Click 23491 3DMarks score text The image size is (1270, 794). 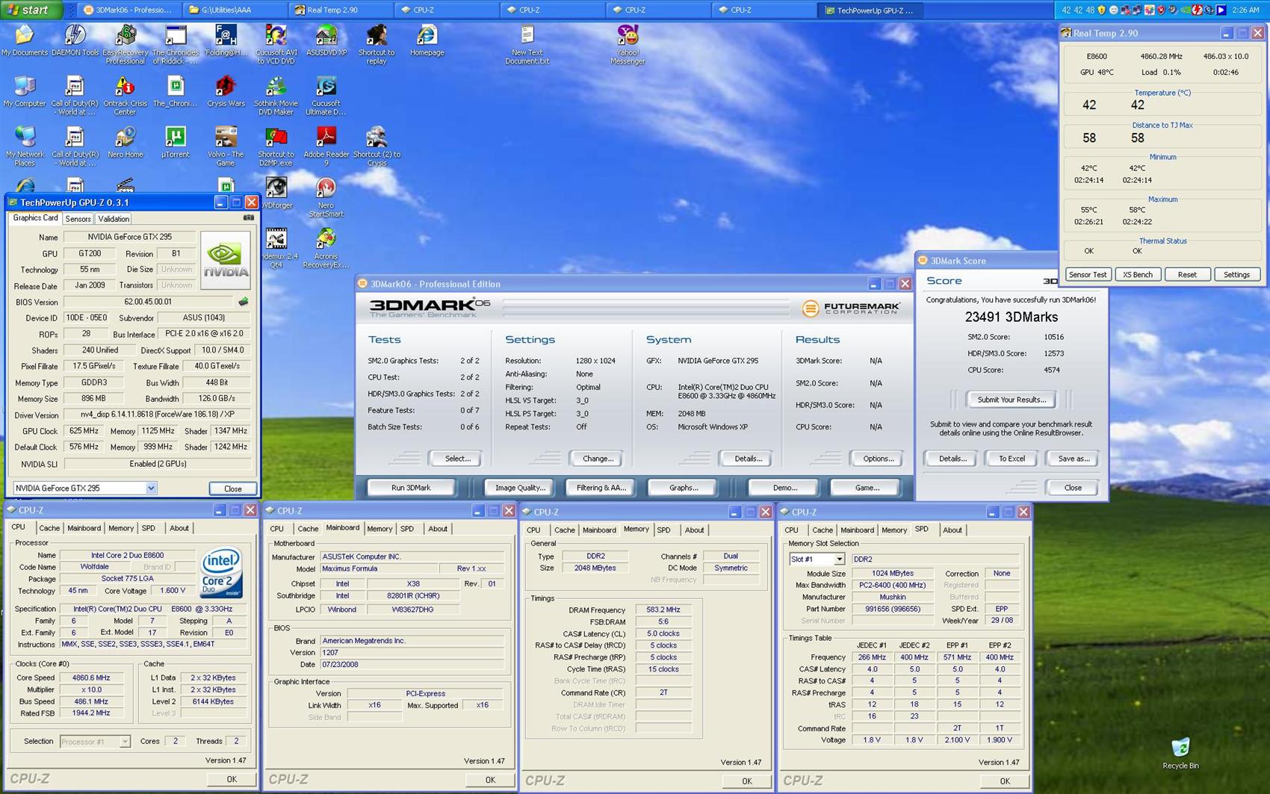pyautogui.click(x=1012, y=317)
